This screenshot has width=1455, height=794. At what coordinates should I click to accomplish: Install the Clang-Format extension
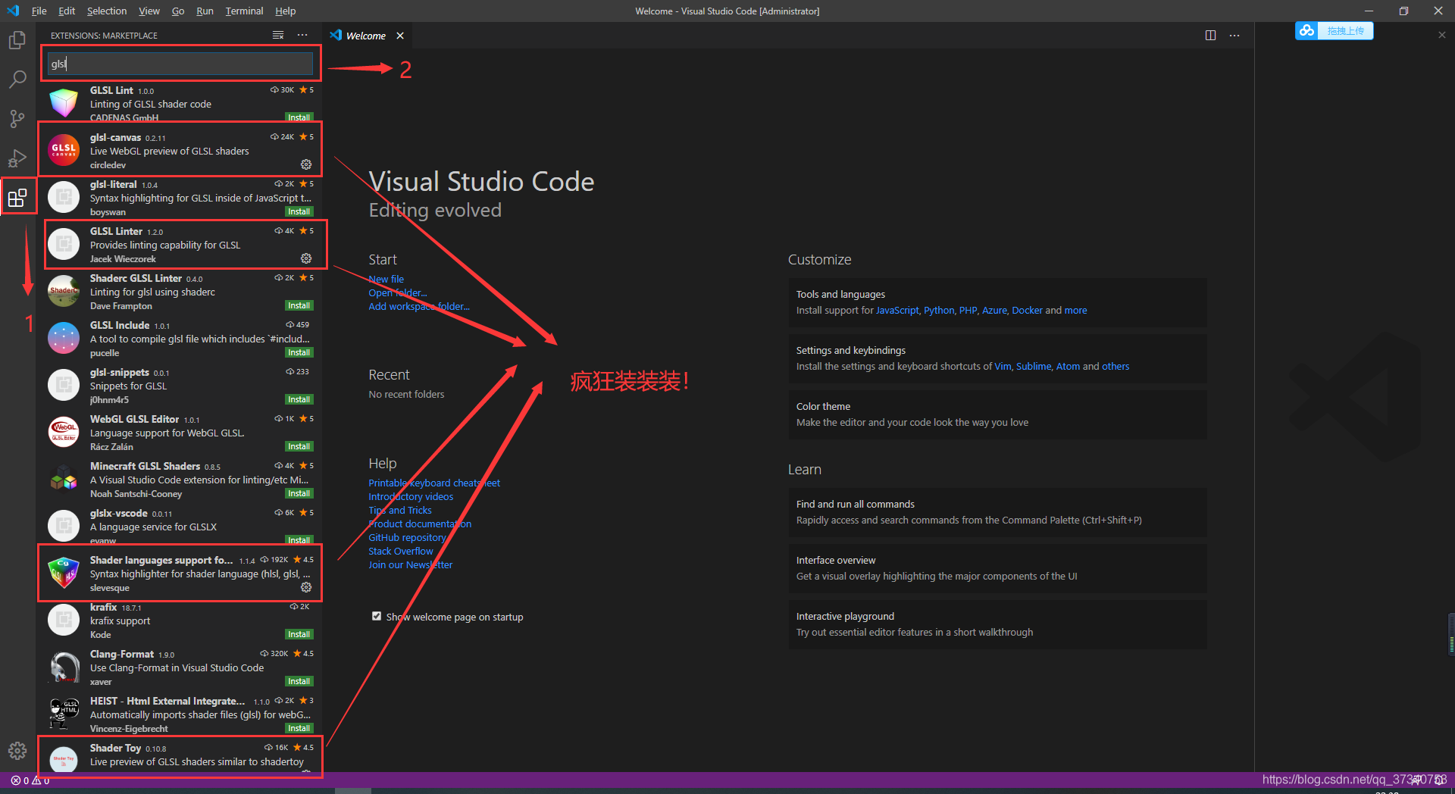[299, 681]
